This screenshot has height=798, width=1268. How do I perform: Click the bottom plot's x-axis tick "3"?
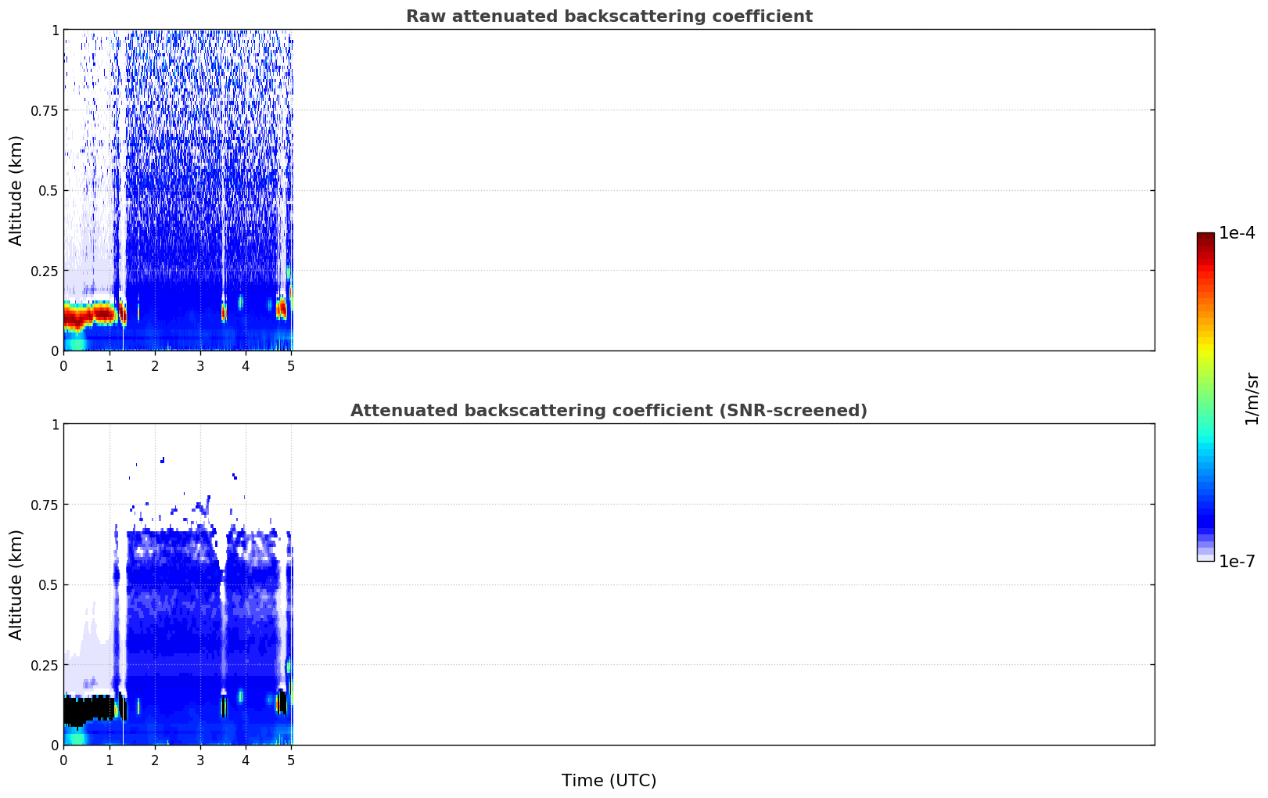pyautogui.click(x=200, y=760)
